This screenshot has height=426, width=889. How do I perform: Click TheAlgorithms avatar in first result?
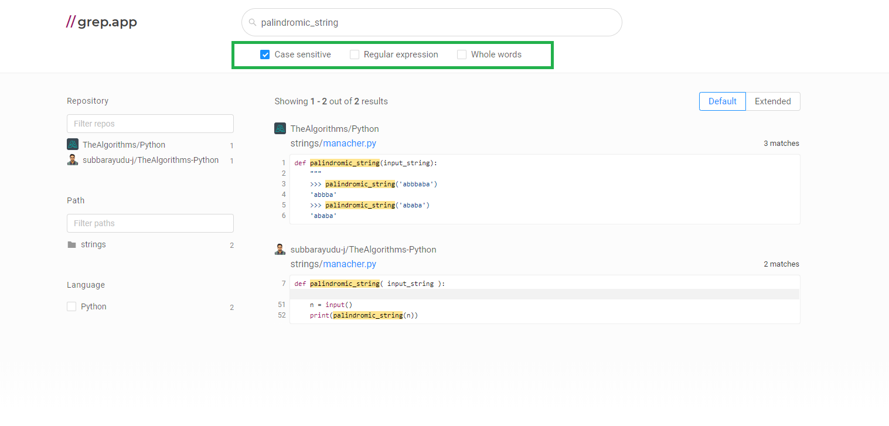pos(280,128)
